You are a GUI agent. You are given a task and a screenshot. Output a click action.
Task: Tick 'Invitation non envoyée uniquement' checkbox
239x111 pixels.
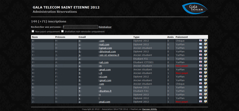coord(62,31)
